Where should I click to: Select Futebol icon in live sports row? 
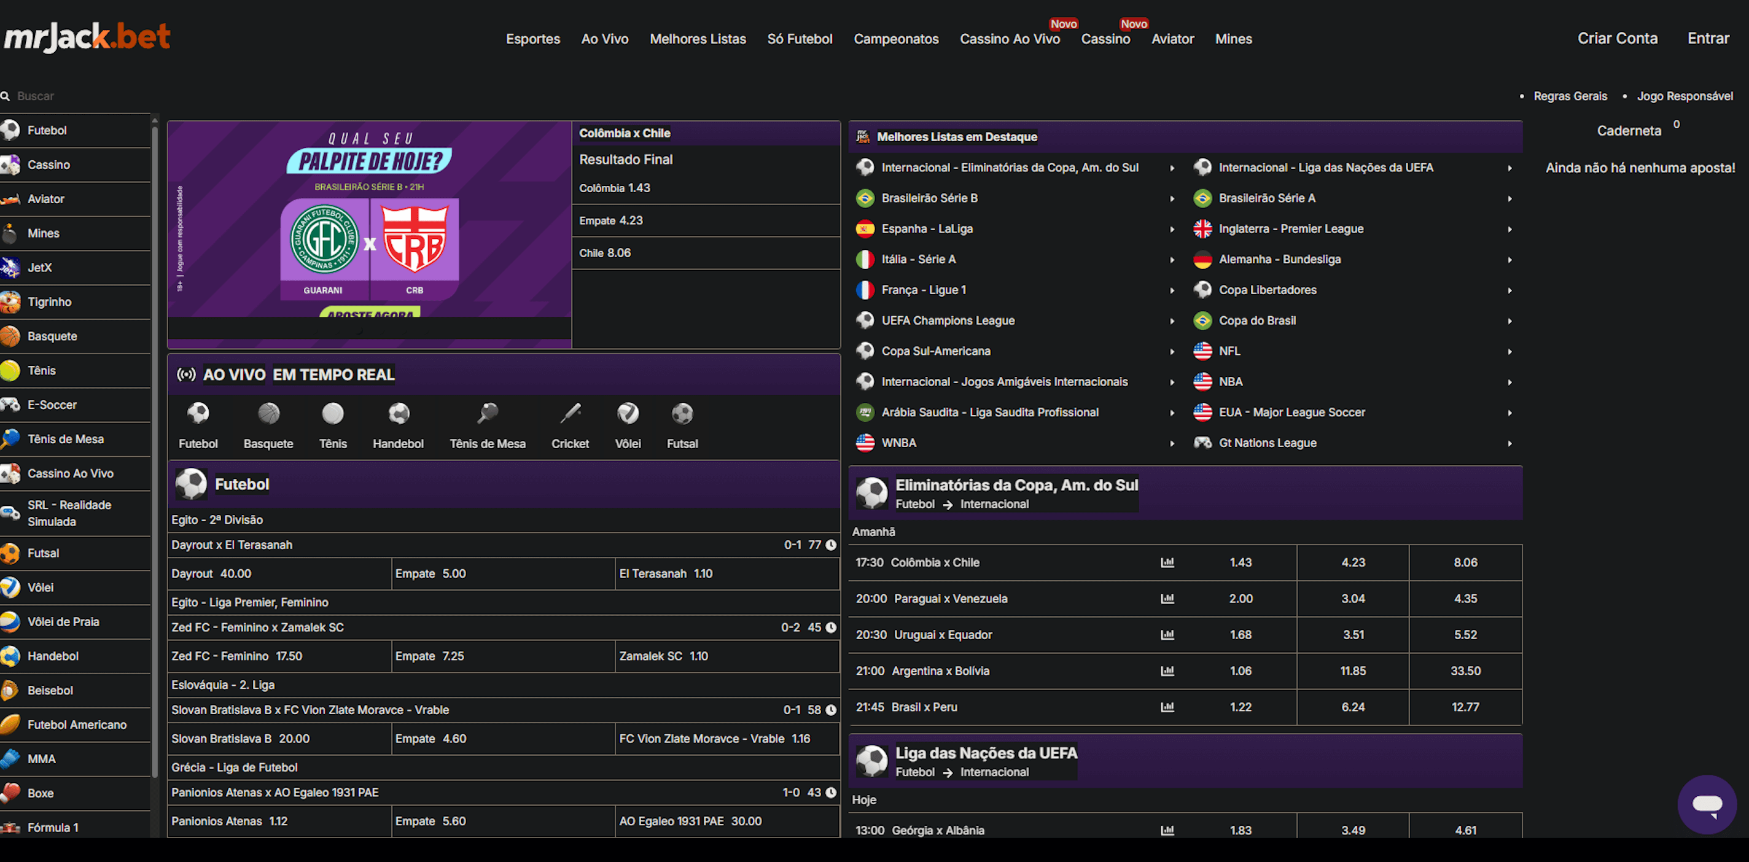click(x=198, y=413)
